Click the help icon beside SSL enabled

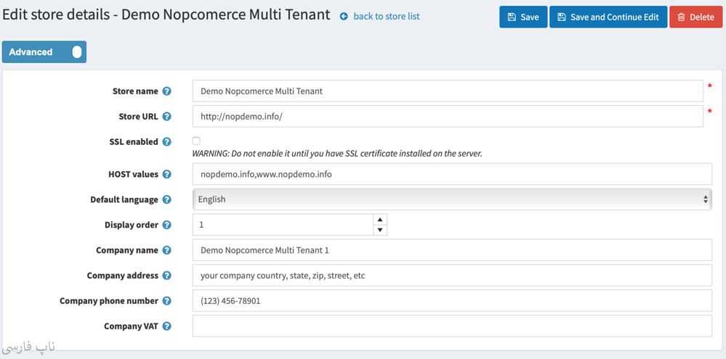pyautogui.click(x=166, y=142)
